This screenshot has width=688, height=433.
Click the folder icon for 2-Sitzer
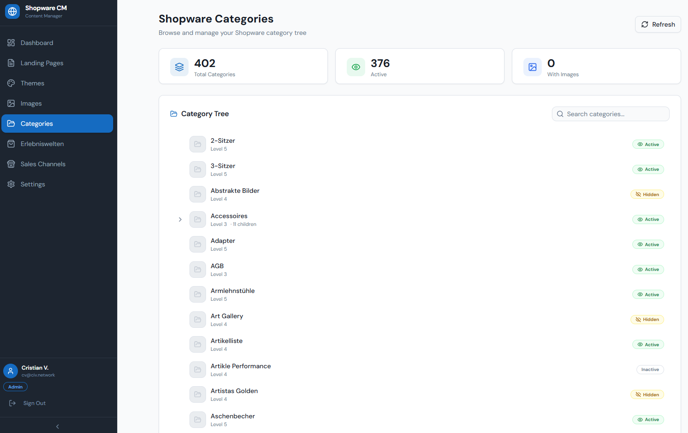tap(198, 144)
